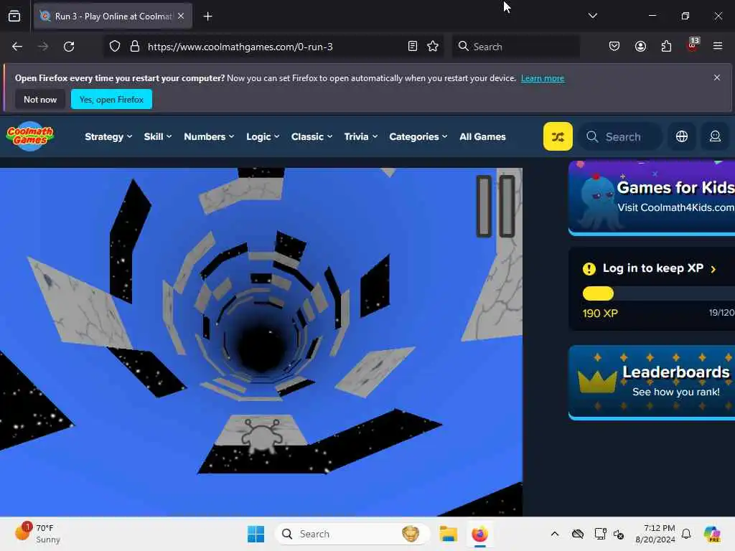Expand the Categories menu

click(x=418, y=136)
